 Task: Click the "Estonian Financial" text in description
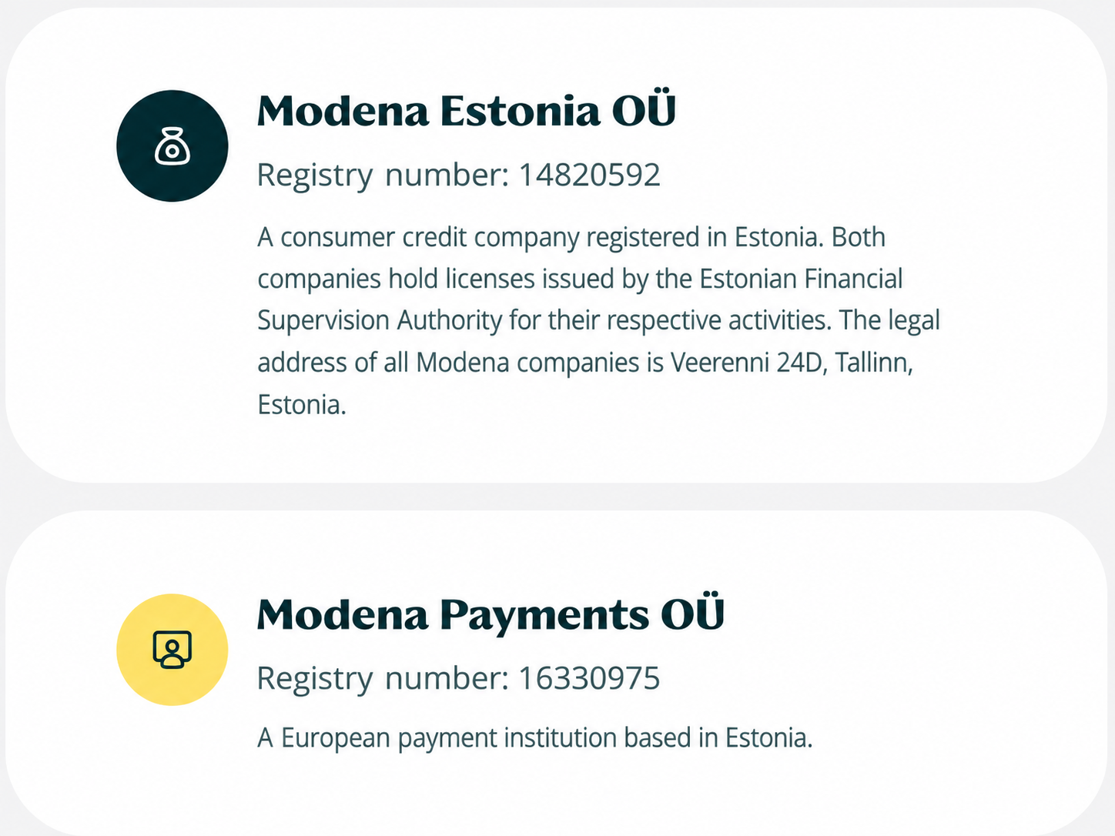coord(801,279)
